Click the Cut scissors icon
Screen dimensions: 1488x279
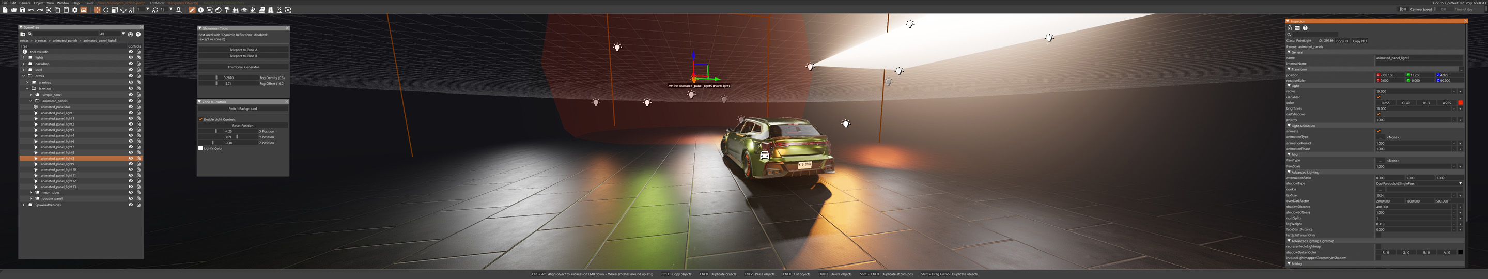[49, 10]
